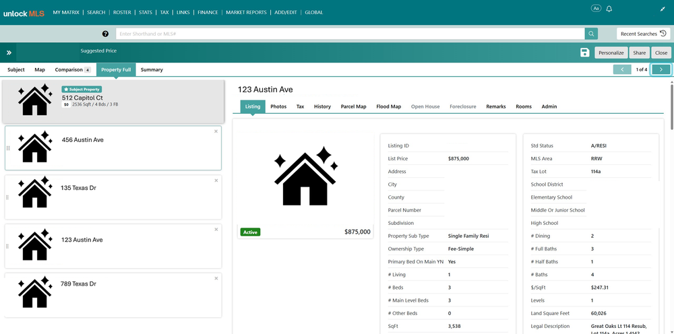Click the $247.31 $/SqFt value

point(600,288)
